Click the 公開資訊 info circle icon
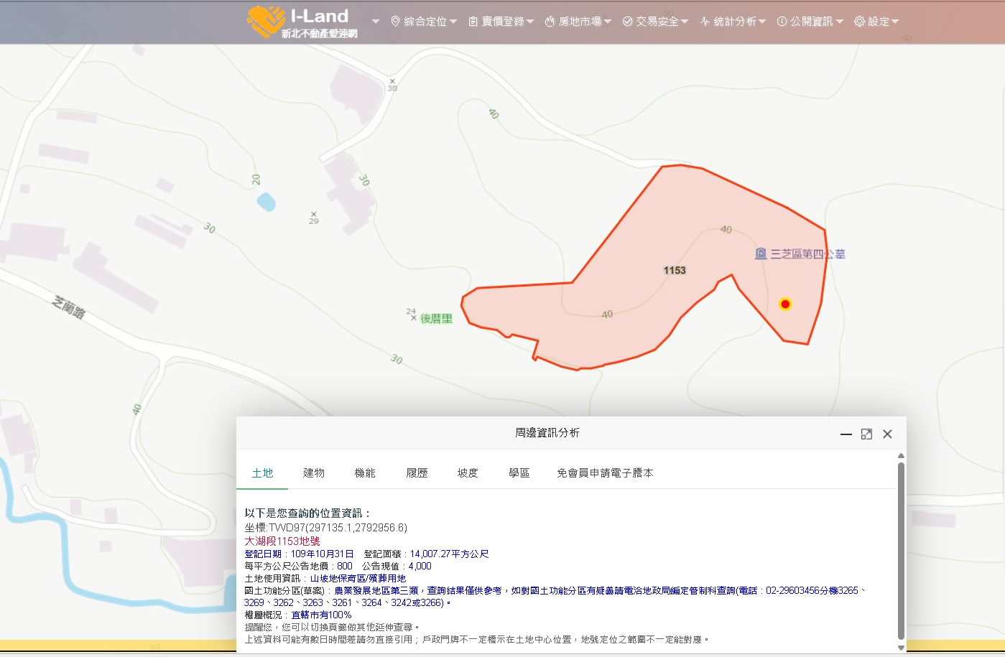 (782, 21)
